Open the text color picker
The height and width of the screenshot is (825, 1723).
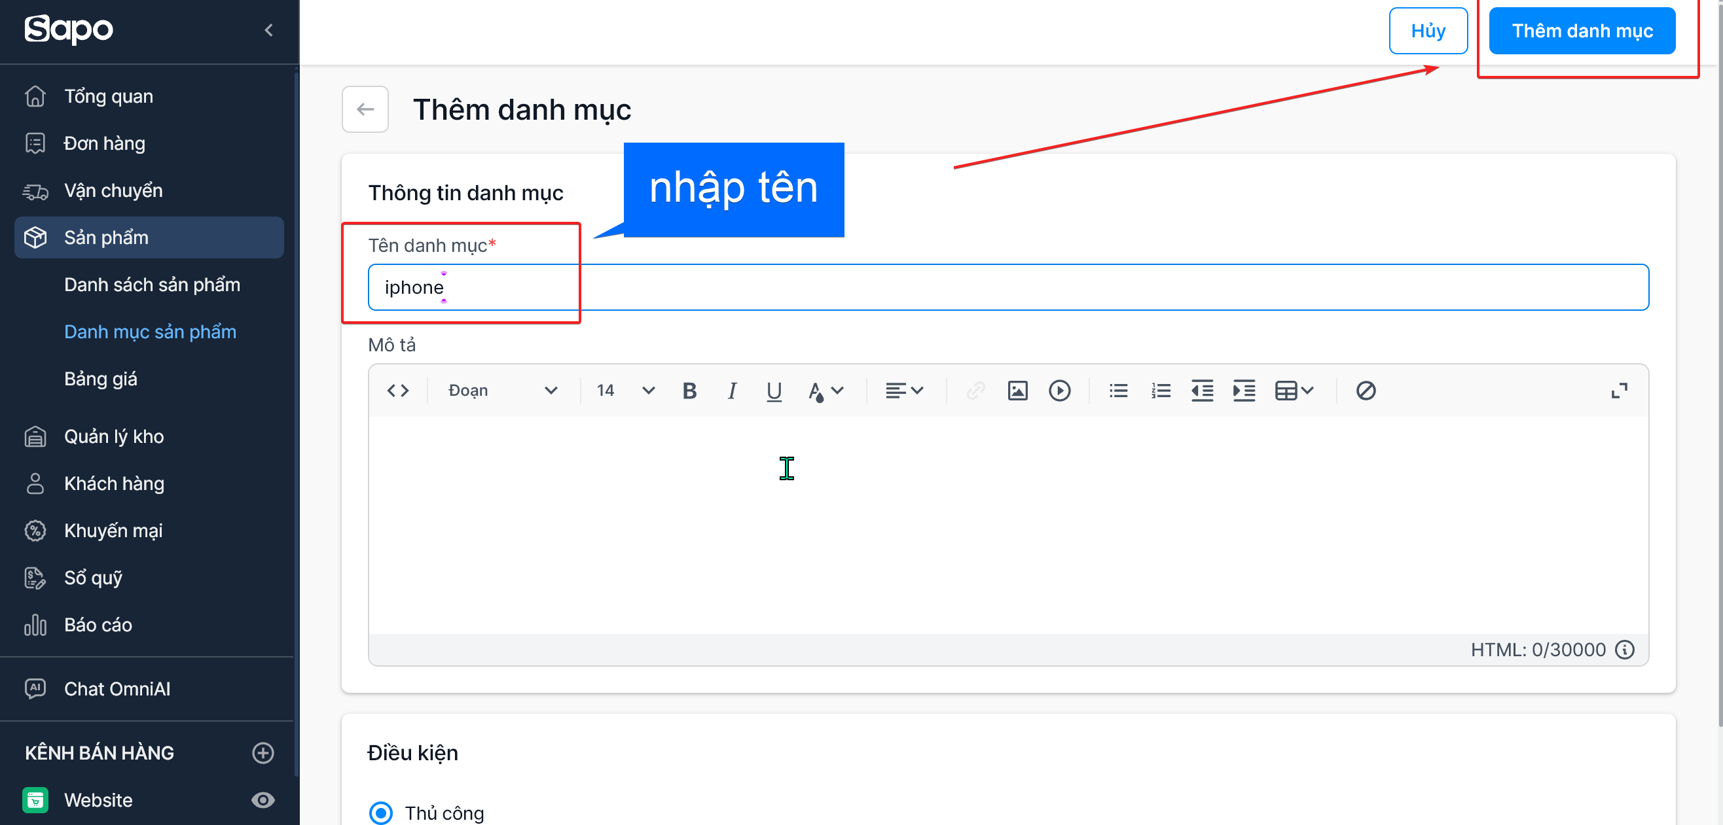825,391
